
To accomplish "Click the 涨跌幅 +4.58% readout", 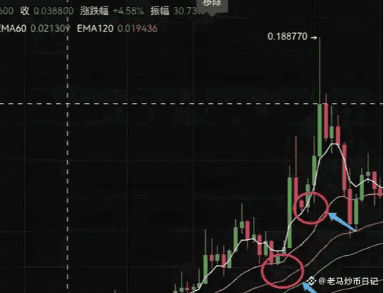I will click(x=112, y=11).
